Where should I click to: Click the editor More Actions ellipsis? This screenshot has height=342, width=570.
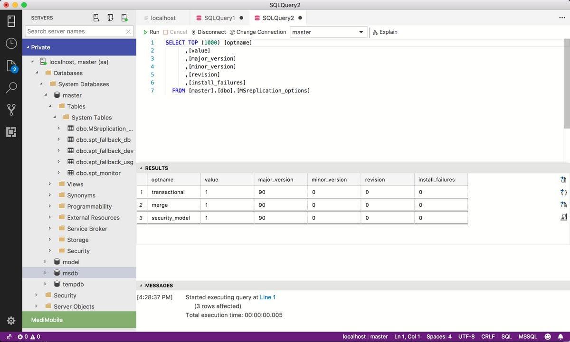click(562, 18)
